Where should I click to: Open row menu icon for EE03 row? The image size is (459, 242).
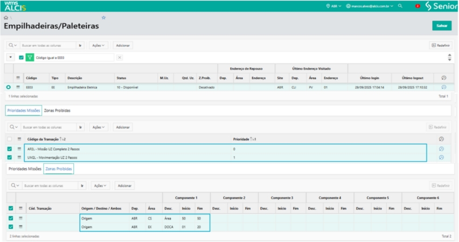18,87
